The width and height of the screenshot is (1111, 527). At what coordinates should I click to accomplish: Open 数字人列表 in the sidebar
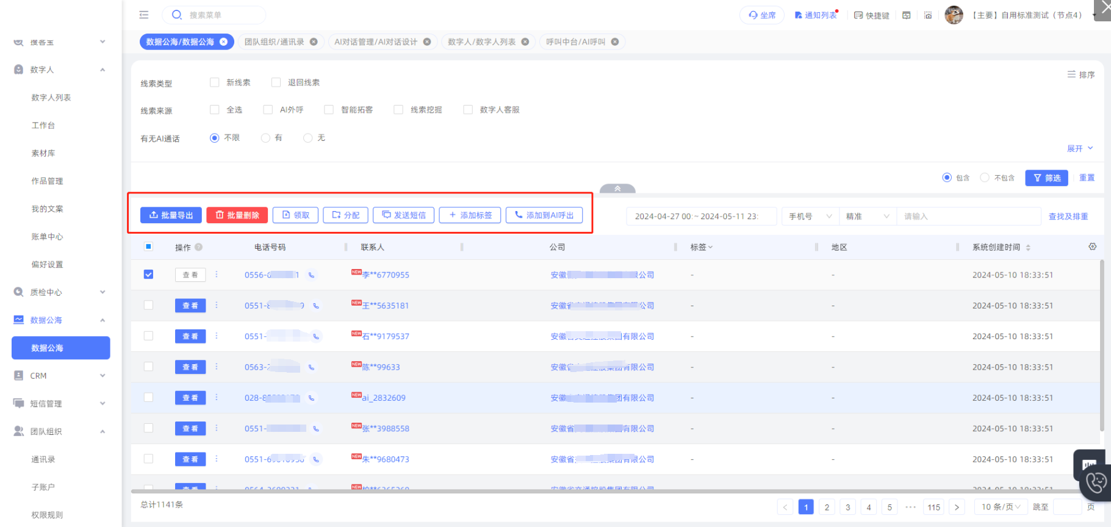(51, 98)
